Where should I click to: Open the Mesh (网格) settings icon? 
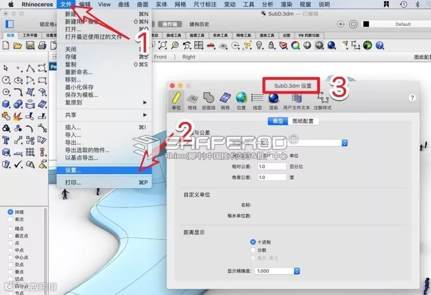(x=225, y=101)
